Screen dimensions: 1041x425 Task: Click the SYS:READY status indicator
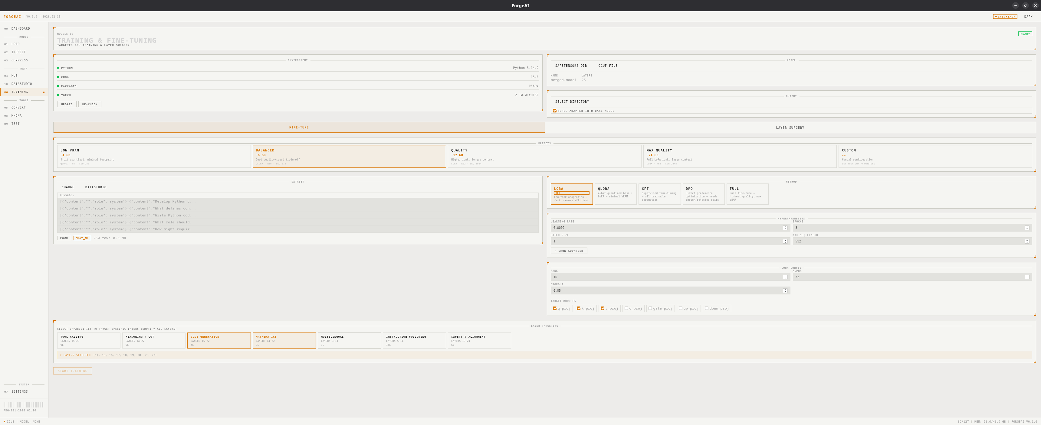[1005, 17]
